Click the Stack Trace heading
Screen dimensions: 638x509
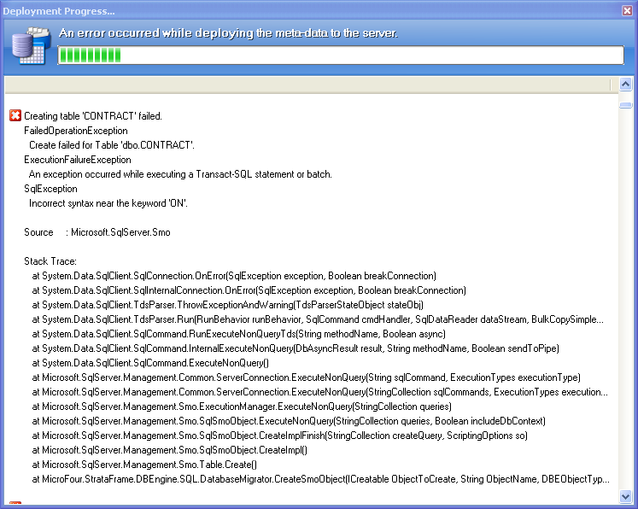pos(50,261)
